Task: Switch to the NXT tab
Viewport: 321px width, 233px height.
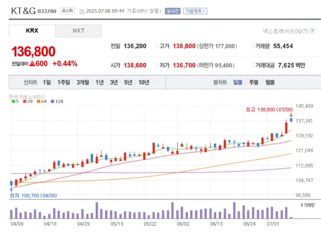Action: (79, 31)
